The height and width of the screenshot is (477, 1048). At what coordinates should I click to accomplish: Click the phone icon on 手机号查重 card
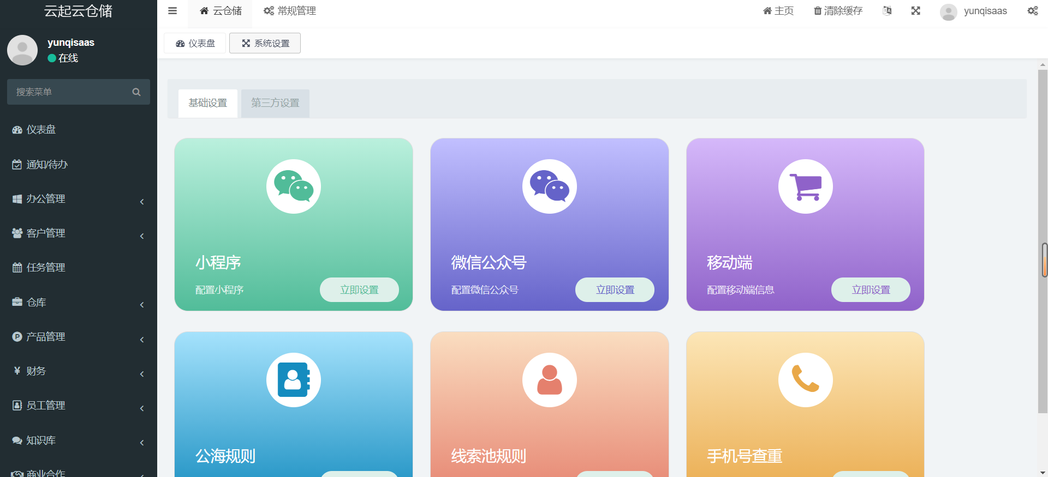(806, 380)
